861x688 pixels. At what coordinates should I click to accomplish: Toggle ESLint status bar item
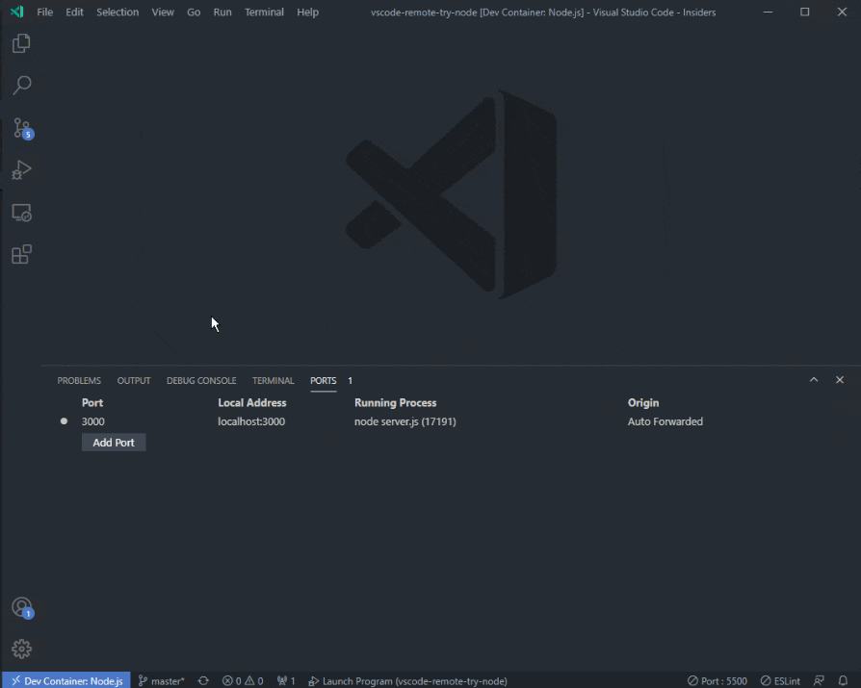(780, 680)
